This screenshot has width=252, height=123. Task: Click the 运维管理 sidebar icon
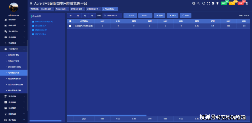[6, 108]
